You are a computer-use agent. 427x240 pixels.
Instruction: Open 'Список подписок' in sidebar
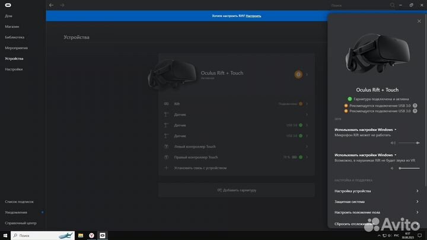pos(20,201)
